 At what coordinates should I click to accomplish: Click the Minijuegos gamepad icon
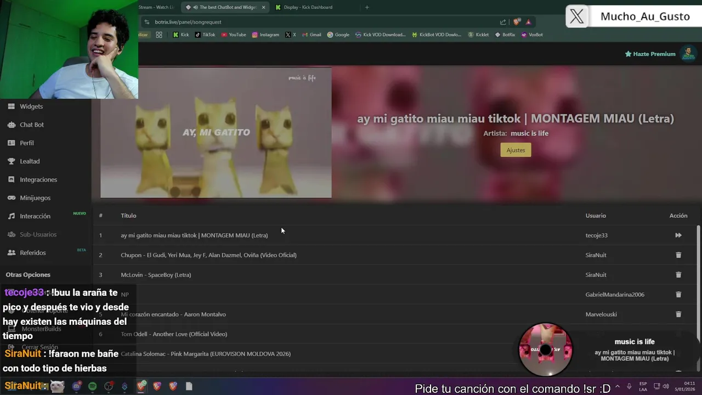[11, 198]
